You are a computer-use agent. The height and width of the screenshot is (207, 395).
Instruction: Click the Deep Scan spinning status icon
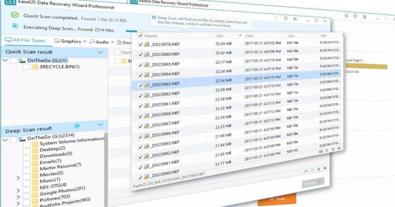[x=15, y=26]
